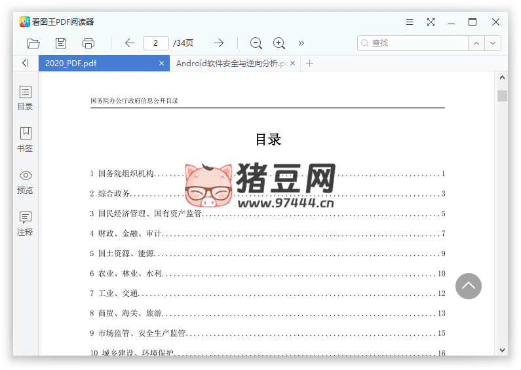This screenshot has height=370, width=521.
Task: Go to the next page arrow
Action: click(x=219, y=43)
